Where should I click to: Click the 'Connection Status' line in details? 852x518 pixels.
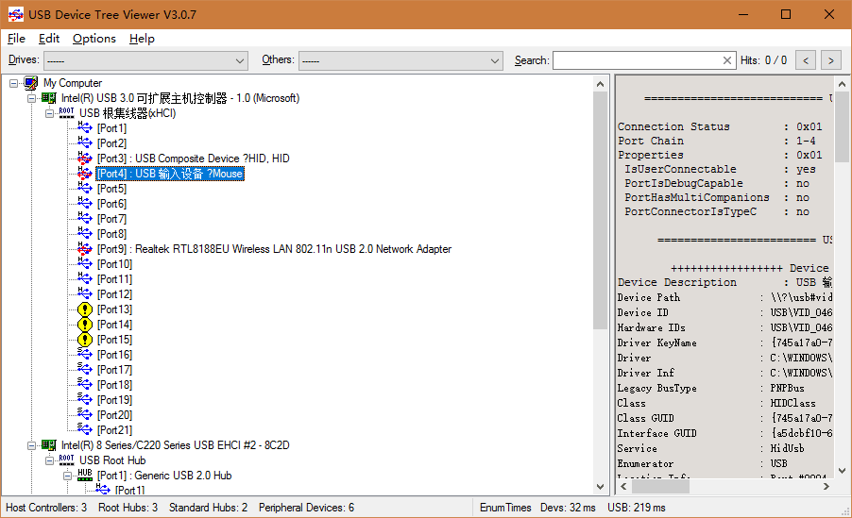pyautogui.click(x=720, y=126)
